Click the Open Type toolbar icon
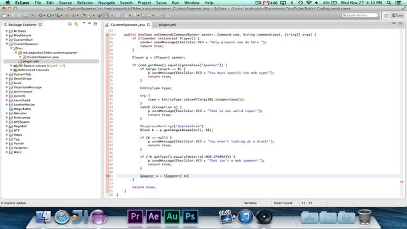The height and width of the screenshot is (229, 407). click(x=83, y=15)
